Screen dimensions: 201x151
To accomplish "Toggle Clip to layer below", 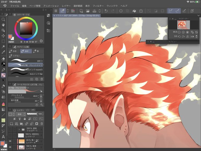I will [14, 119].
